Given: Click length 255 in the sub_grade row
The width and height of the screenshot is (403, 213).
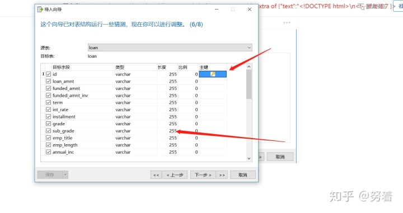Looking at the screenshot, I should coord(173,131).
